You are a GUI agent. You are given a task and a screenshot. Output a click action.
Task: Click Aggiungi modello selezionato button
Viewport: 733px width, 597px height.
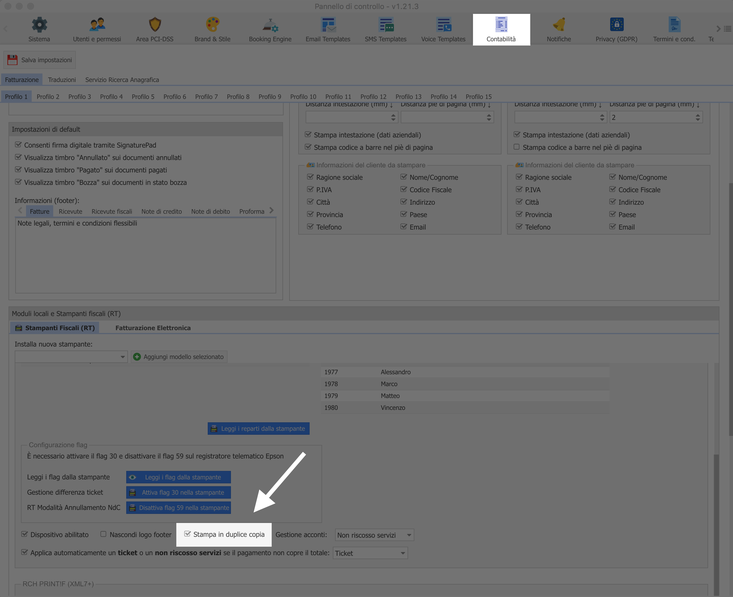coord(179,357)
